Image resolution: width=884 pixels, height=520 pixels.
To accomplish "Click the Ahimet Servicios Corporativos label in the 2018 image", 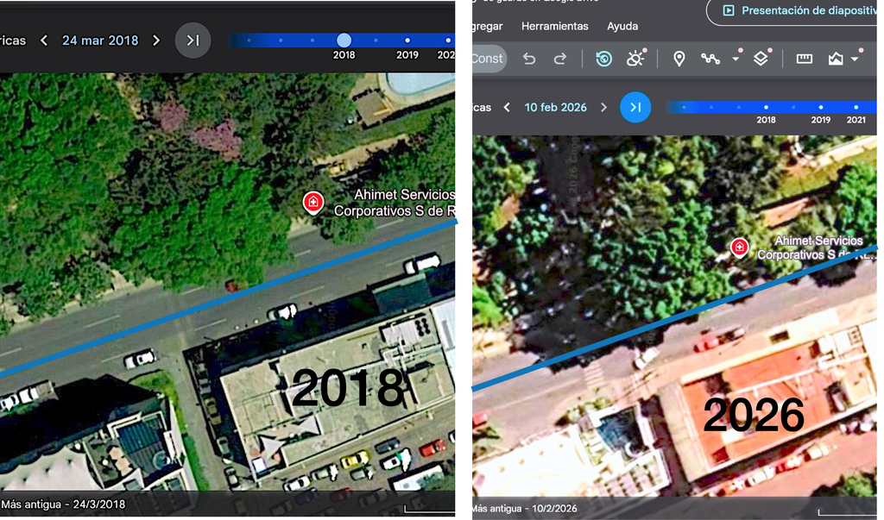I will [x=394, y=203].
